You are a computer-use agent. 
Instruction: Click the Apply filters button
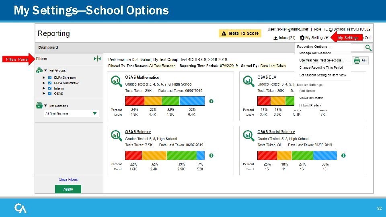click(x=68, y=189)
